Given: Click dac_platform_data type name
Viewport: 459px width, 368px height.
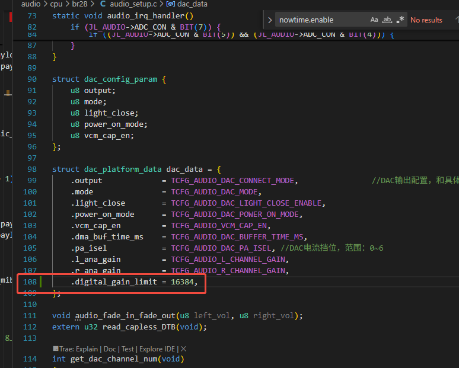Looking at the screenshot, I should click(123, 169).
